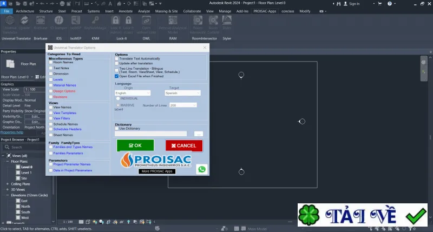433x232 pixels.
Task: Expand the 3D Views tree node
Action: tap(8, 189)
